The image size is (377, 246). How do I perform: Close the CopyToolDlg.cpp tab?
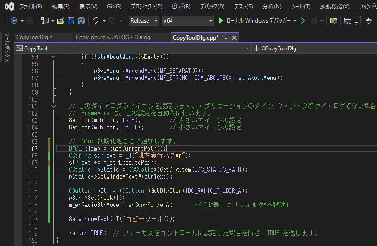pos(234,38)
